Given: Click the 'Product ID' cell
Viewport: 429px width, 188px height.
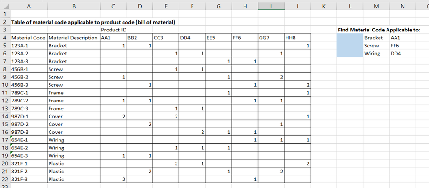Looking at the screenshot, I should 114,30.
